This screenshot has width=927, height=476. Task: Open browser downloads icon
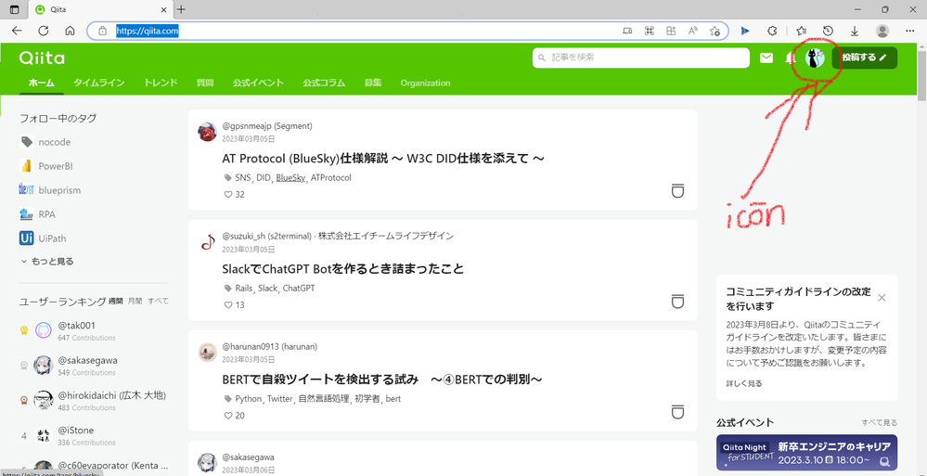[x=855, y=31]
